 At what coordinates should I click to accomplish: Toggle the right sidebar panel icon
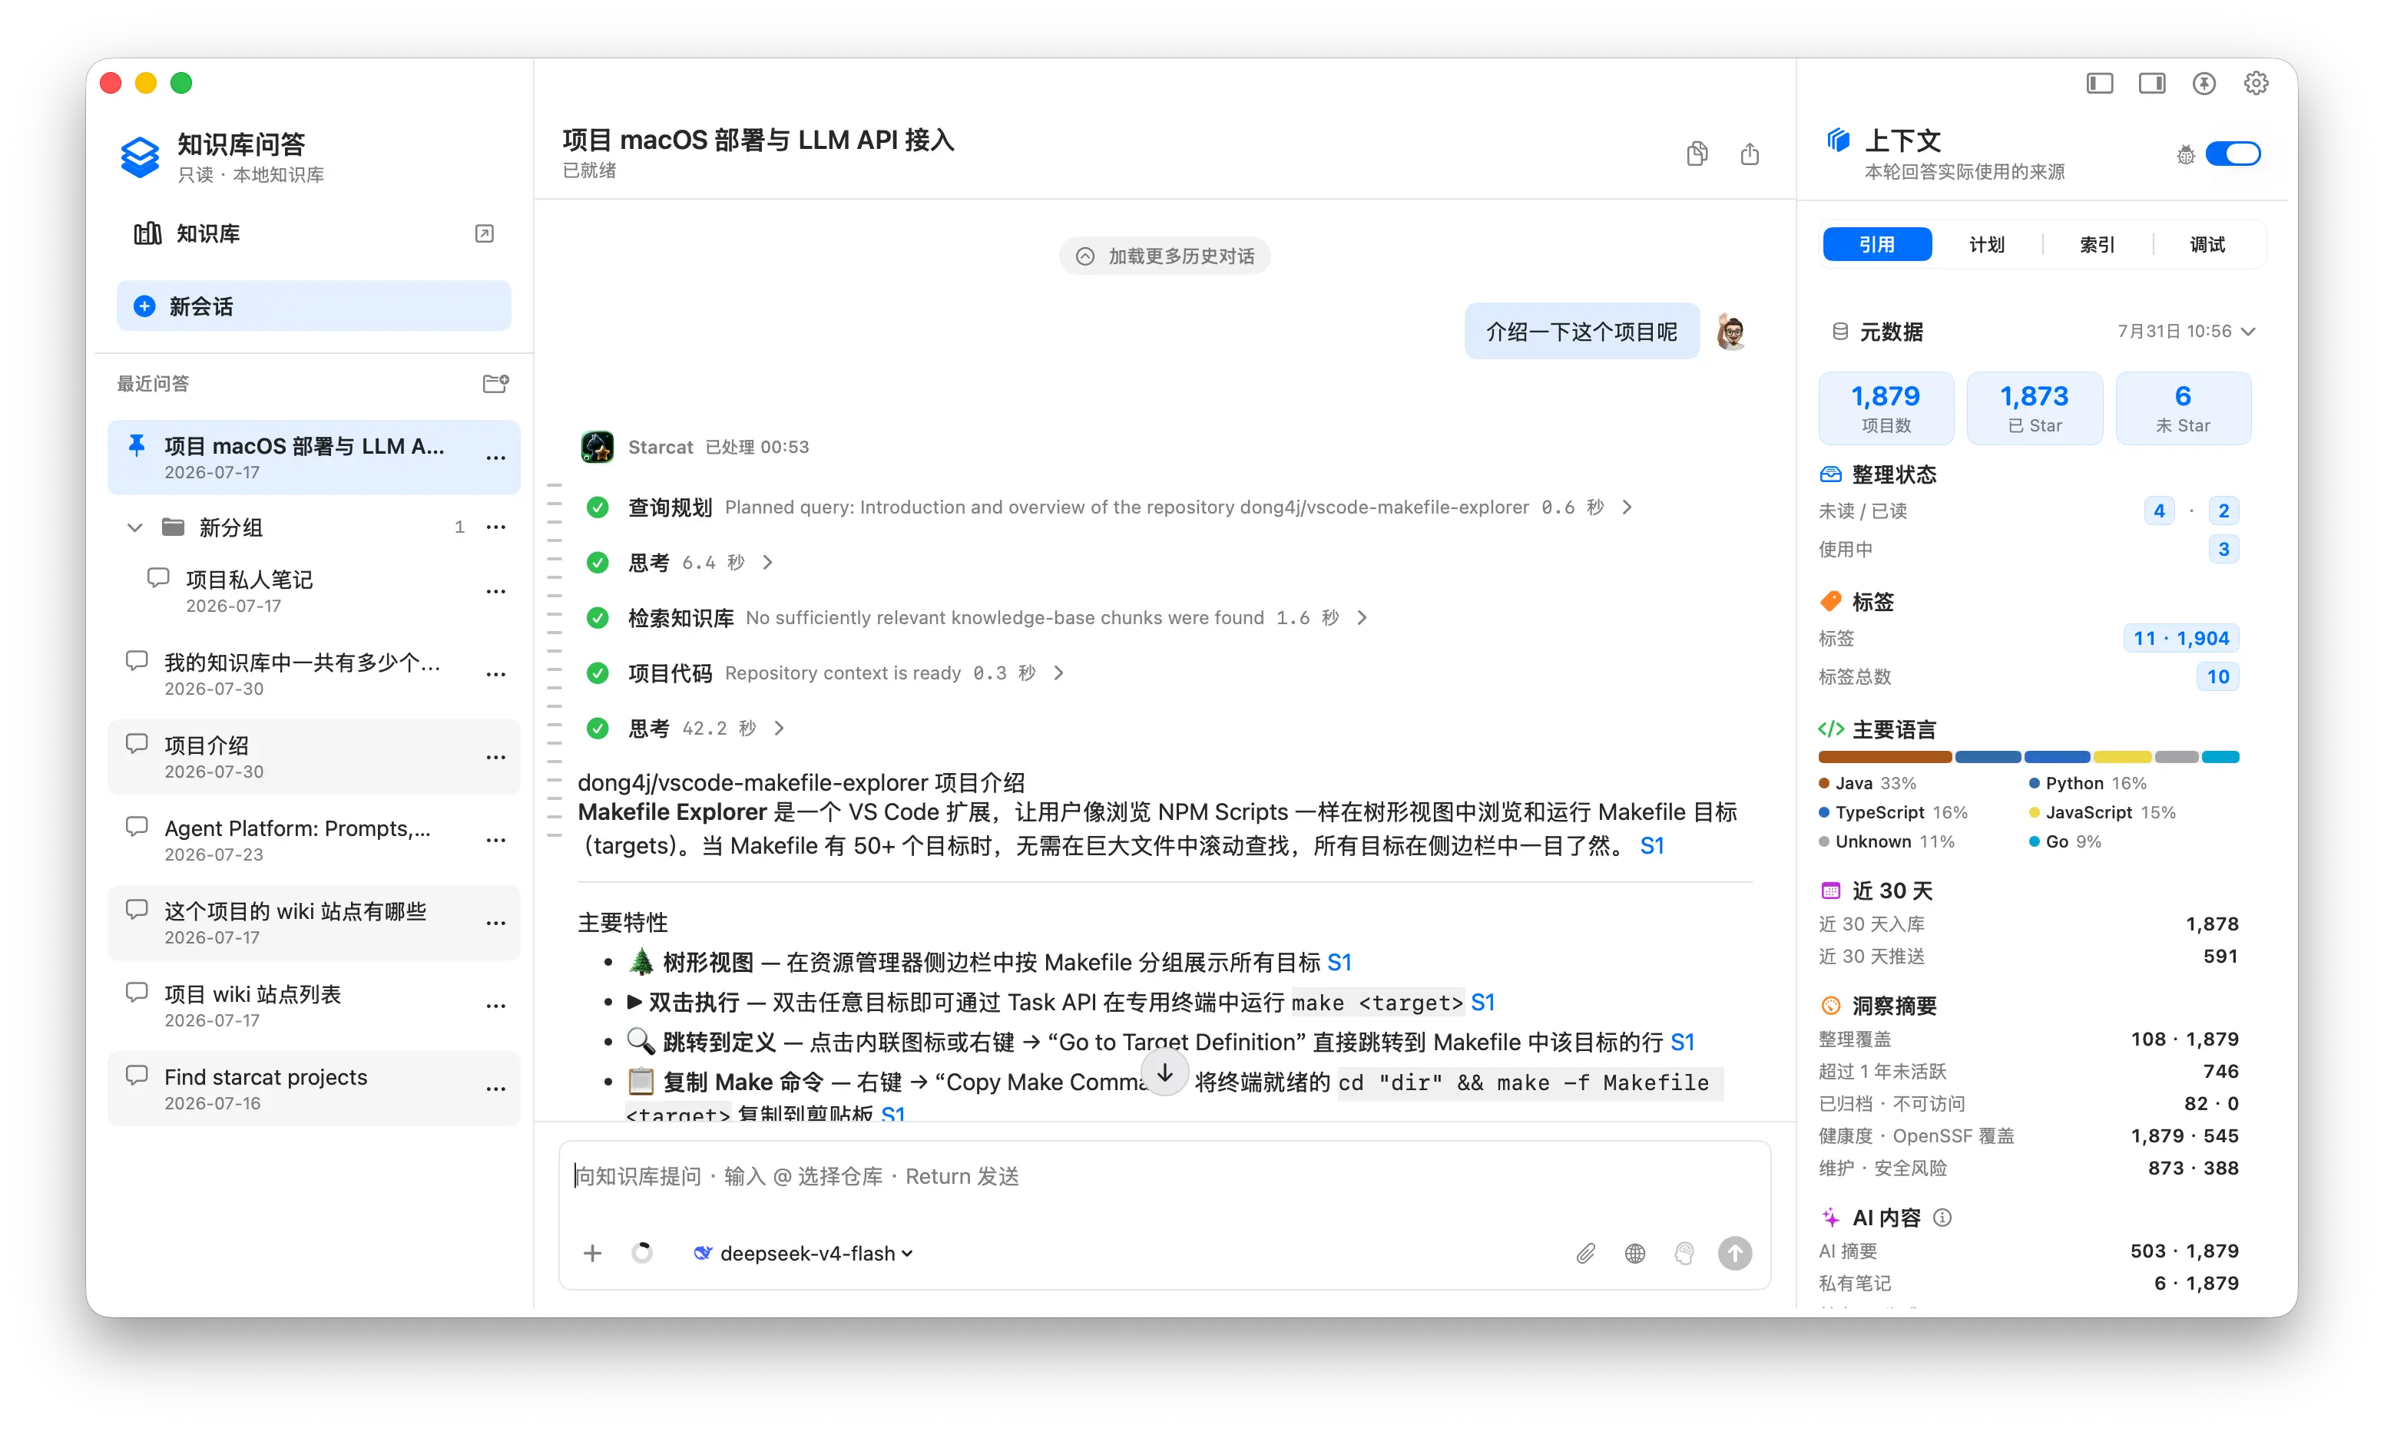pyautogui.click(x=2151, y=84)
